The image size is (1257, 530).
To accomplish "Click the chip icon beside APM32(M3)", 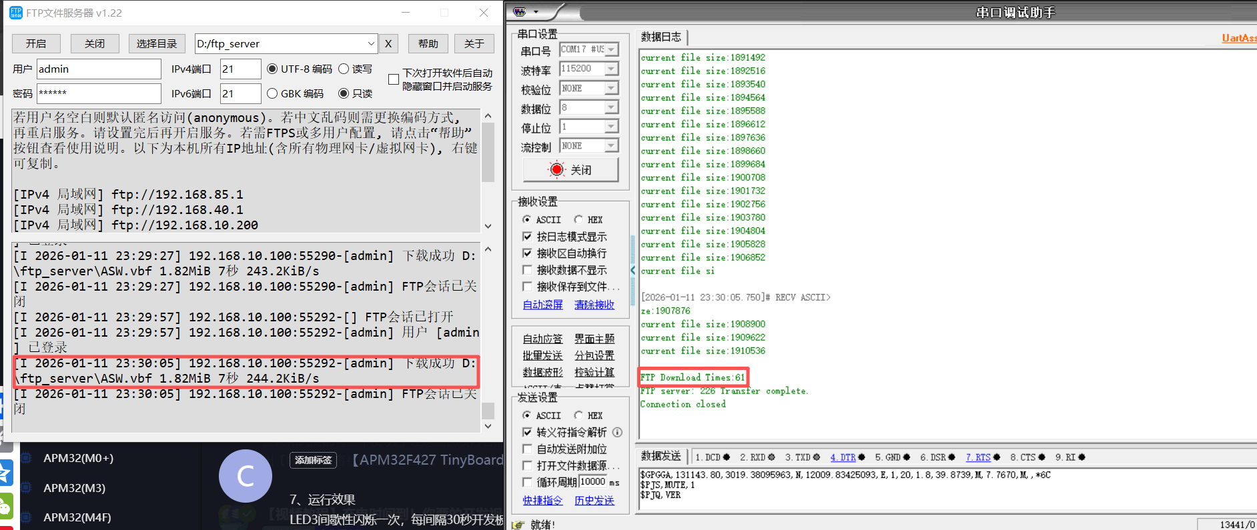I will click(x=27, y=488).
